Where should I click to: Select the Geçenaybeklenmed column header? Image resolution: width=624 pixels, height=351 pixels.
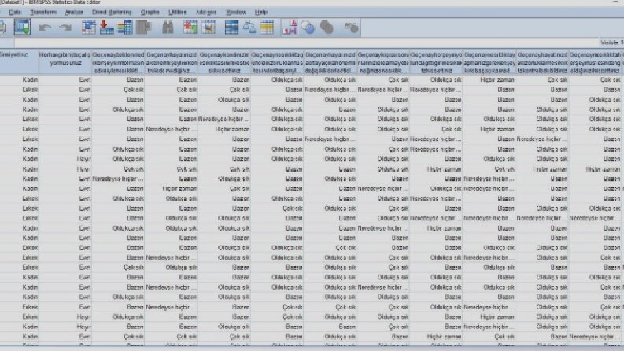118,62
